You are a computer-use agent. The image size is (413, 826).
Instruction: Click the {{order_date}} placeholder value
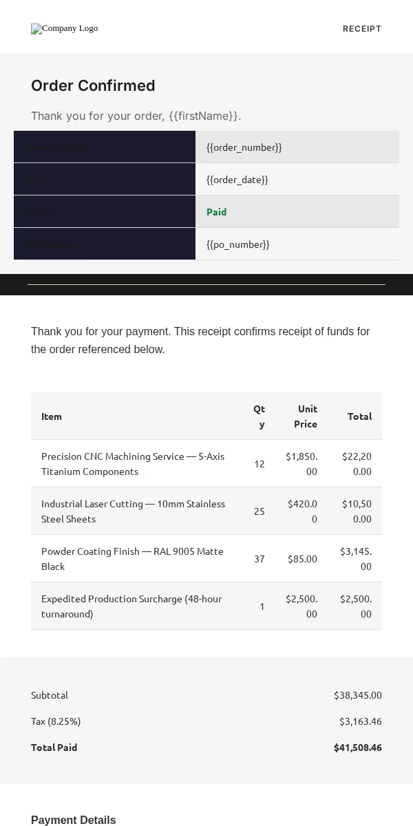coord(237,179)
